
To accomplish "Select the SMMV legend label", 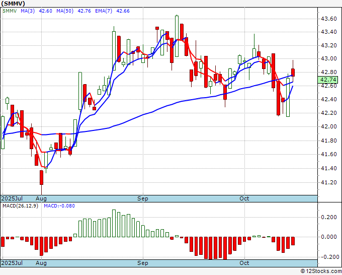I will (10, 11).
